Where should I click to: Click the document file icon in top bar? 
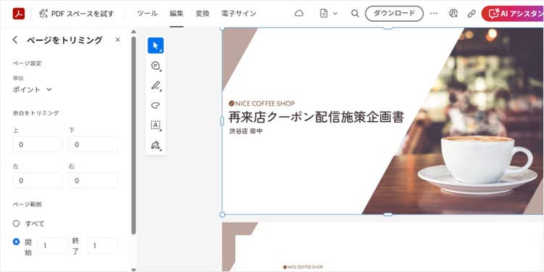click(x=323, y=14)
